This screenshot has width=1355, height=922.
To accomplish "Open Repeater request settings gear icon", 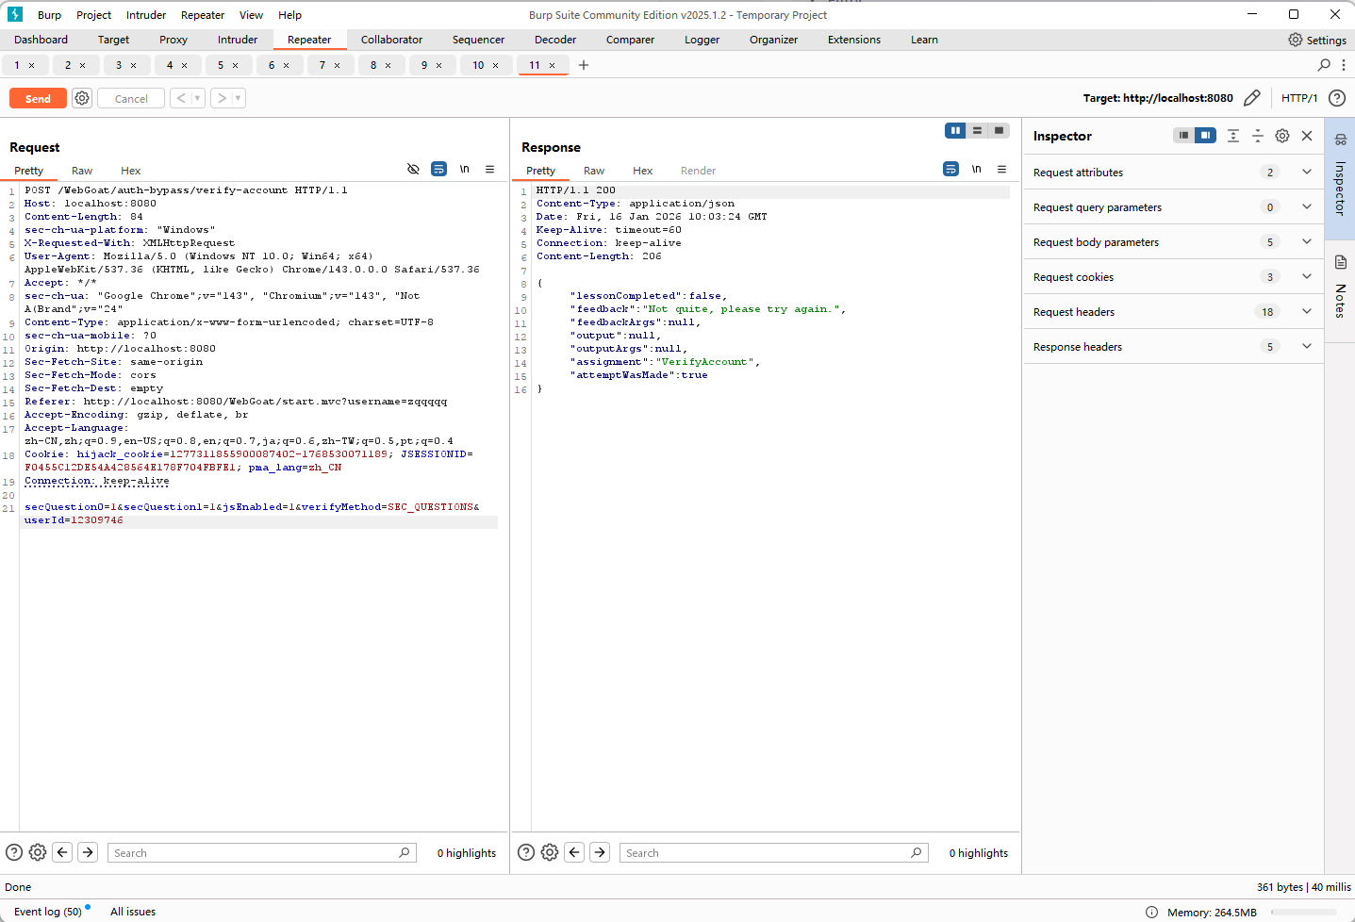I will 82,98.
